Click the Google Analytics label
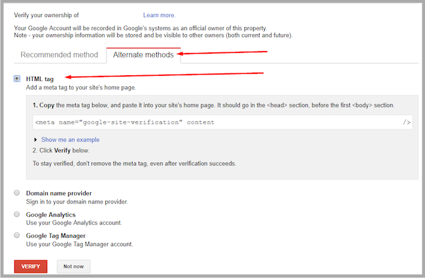The width and height of the screenshot is (425, 278). [51, 215]
